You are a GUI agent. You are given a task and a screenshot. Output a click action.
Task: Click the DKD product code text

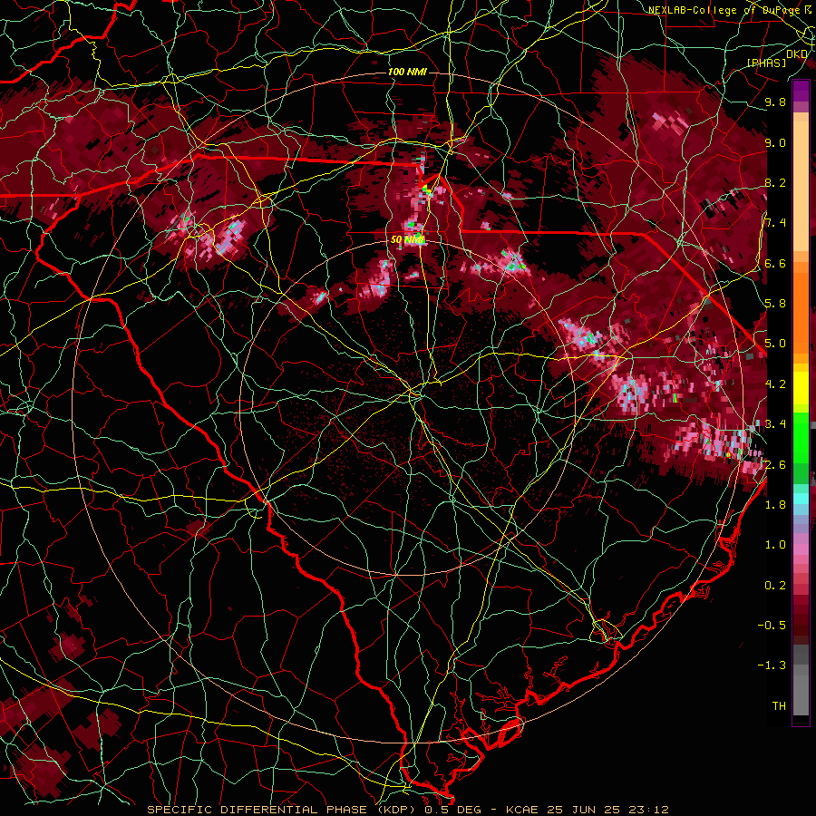click(797, 54)
